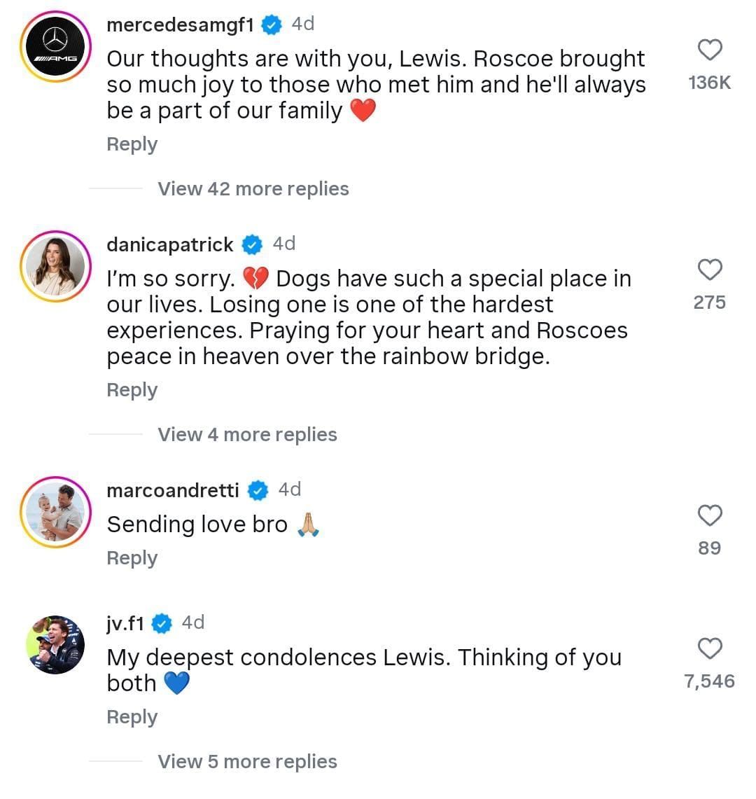Click jv.f1 verified badge
756x799 pixels.
[x=162, y=623]
